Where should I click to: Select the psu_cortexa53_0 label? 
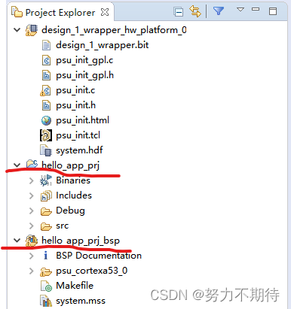pyautogui.click(x=92, y=271)
